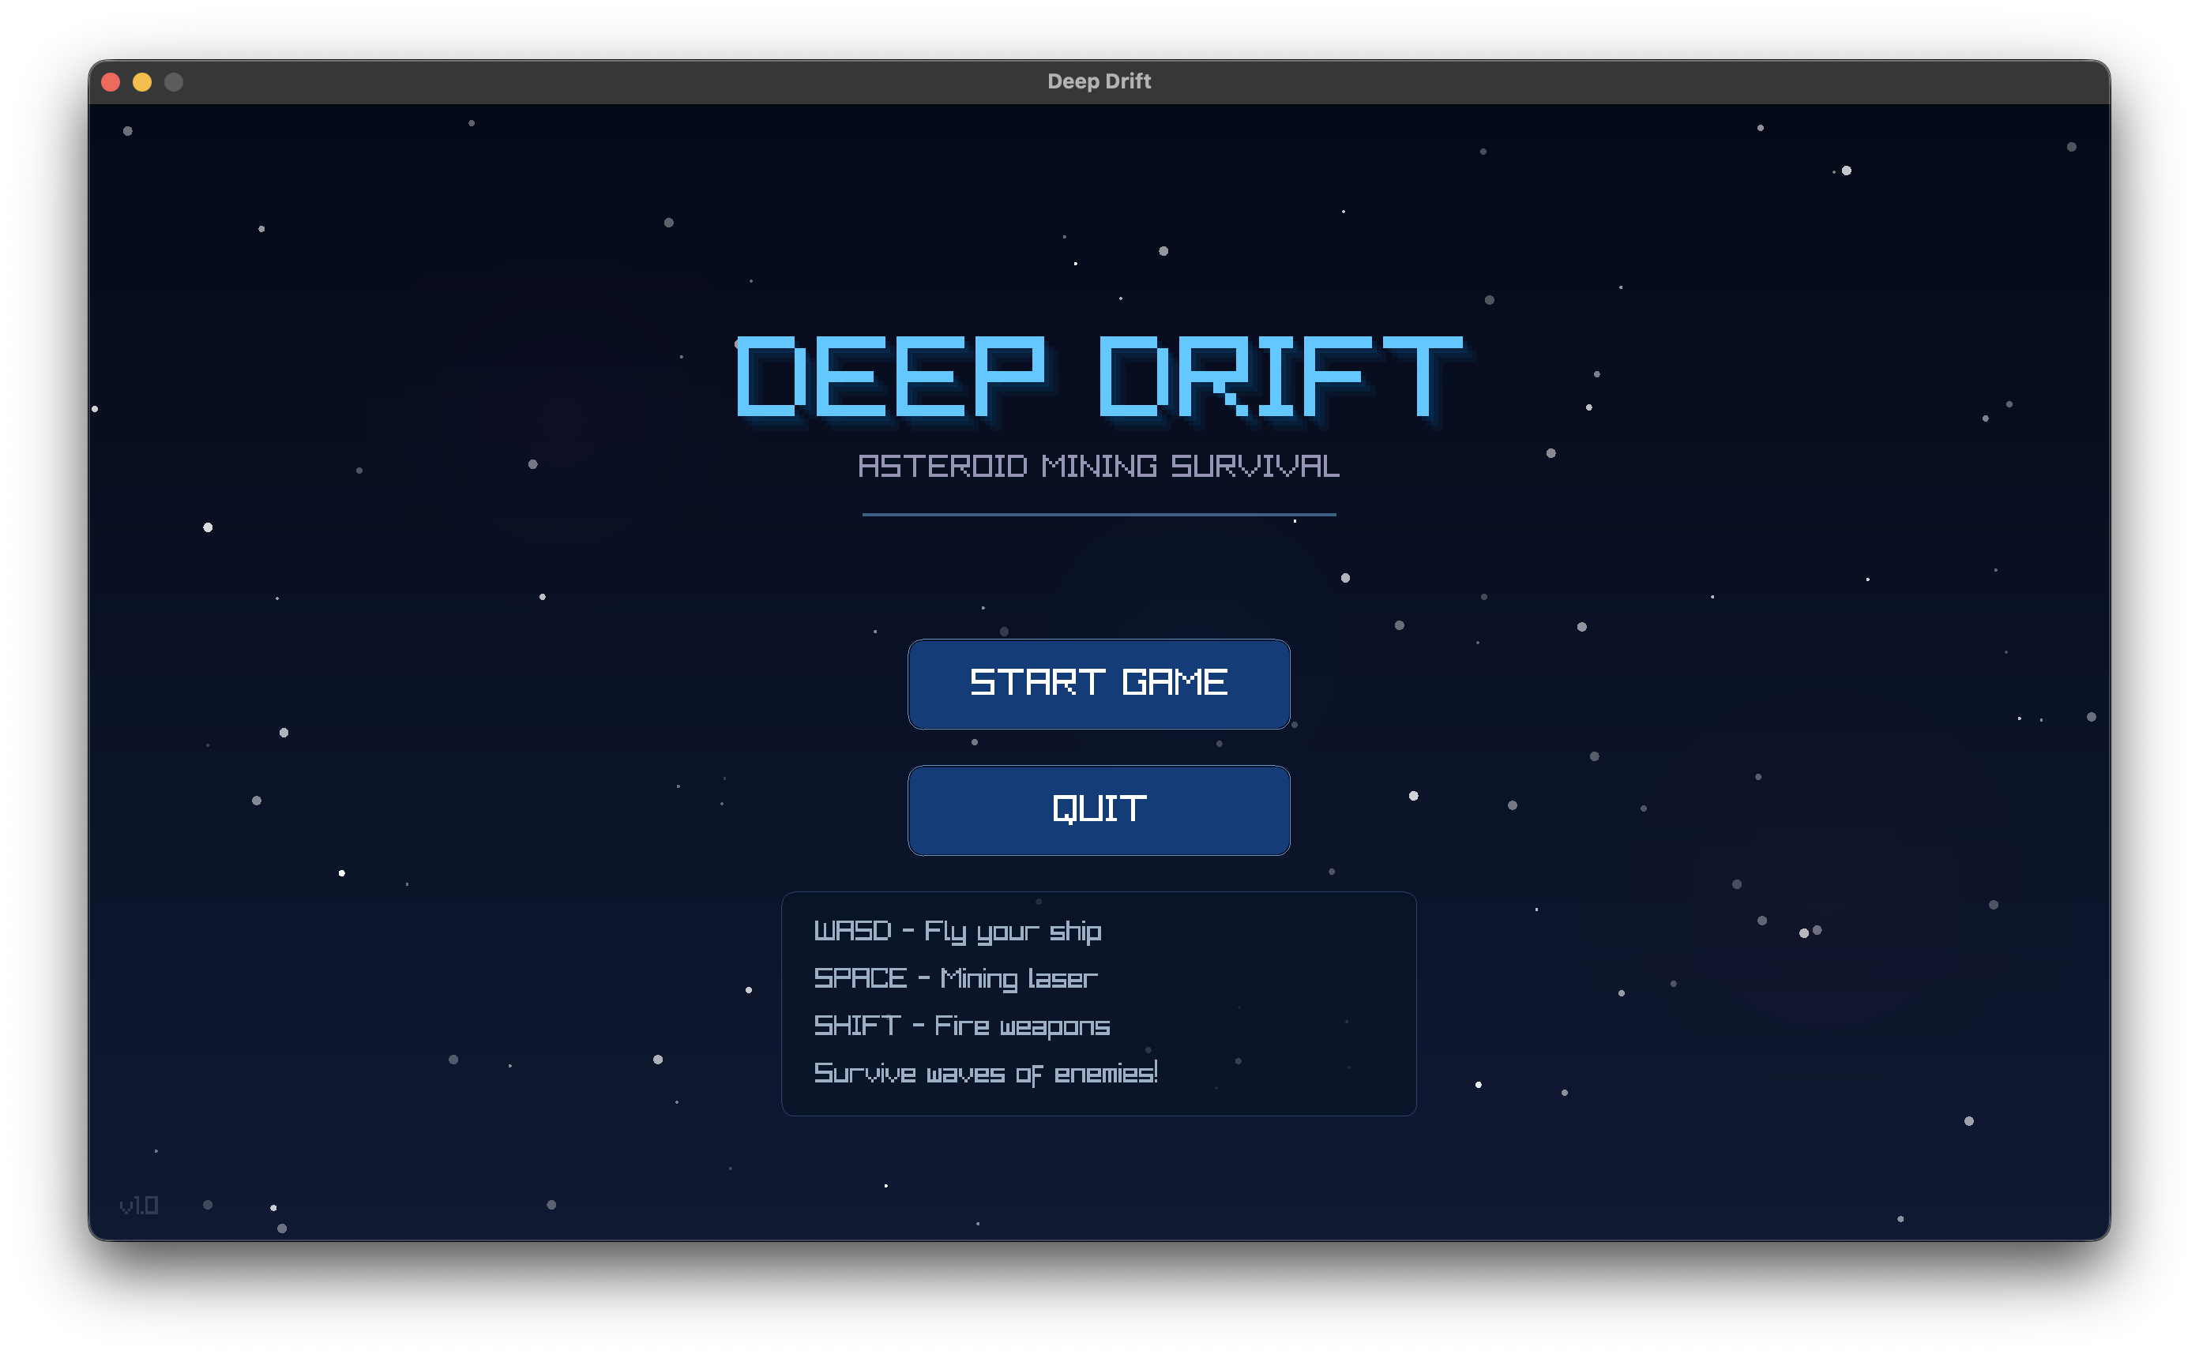Click inside the QUIT button label
The height and width of the screenshot is (1358, 2199).
click(x=1099, y=809)
